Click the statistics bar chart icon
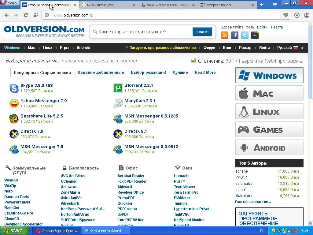The width and height of the screenshot is (313, 235). coord(193,60)
